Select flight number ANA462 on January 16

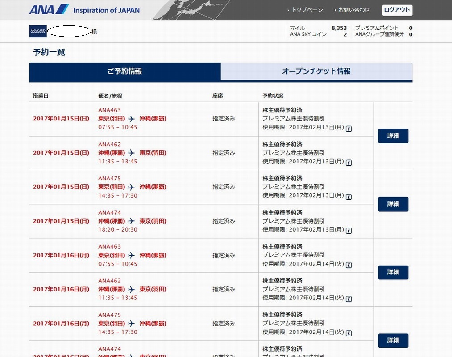pos(109,281)
